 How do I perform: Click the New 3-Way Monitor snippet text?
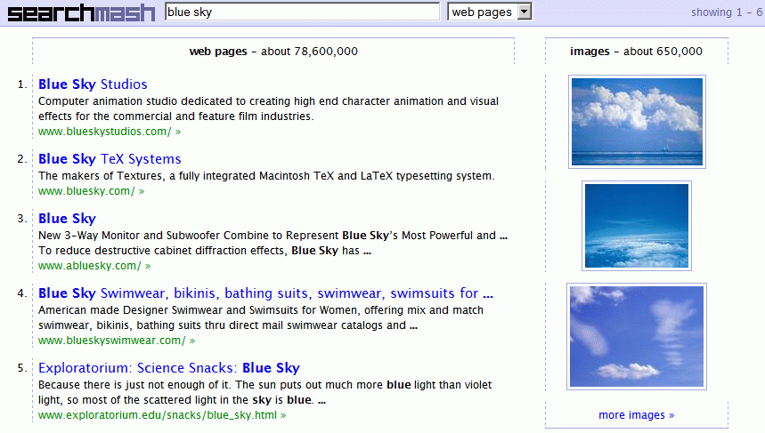[273, 243]
